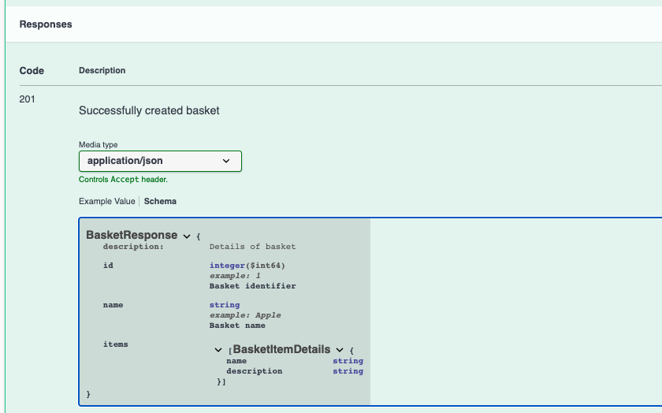This screenshot has height=413, width=662.
Task: Select the Schema tab
Action: click(160, 202)
